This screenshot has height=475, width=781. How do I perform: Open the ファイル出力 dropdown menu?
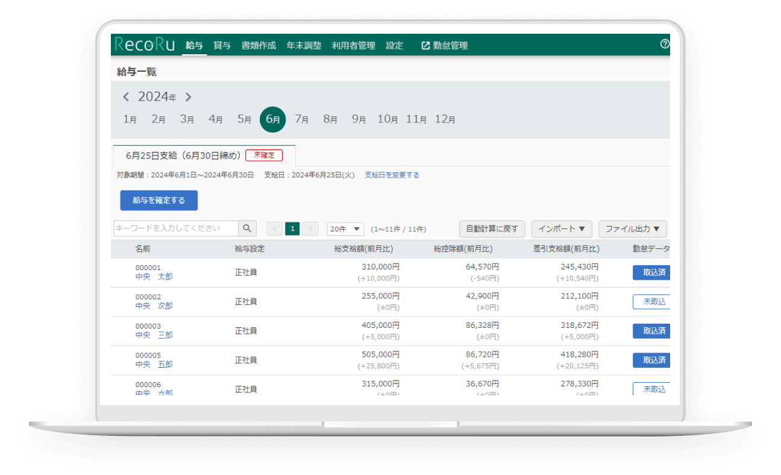coord(632,229)
